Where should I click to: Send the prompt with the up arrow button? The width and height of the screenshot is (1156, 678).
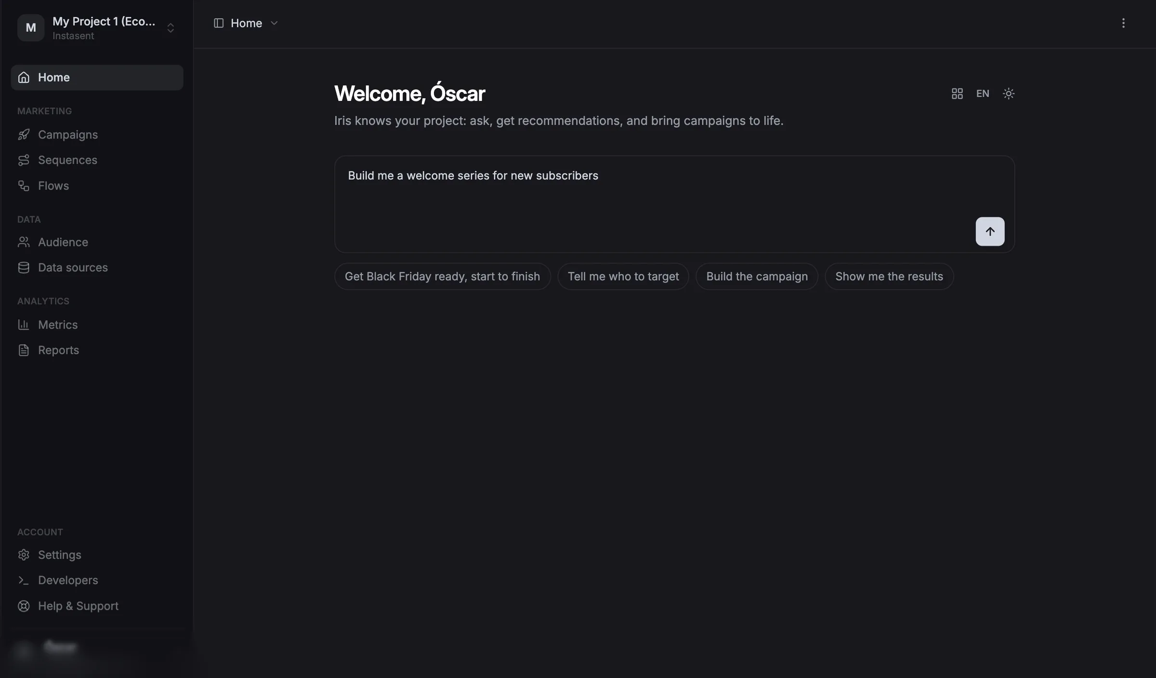990,231
